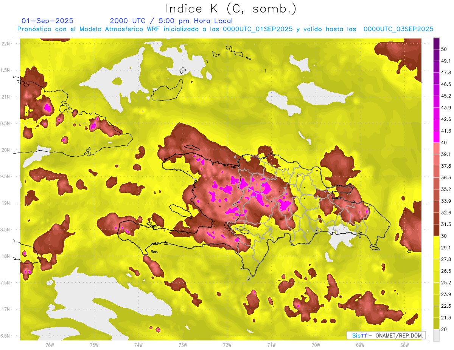This screenshot has height=350, width=454.
Task: Click the '75W' longitude label
Action: 94,345
